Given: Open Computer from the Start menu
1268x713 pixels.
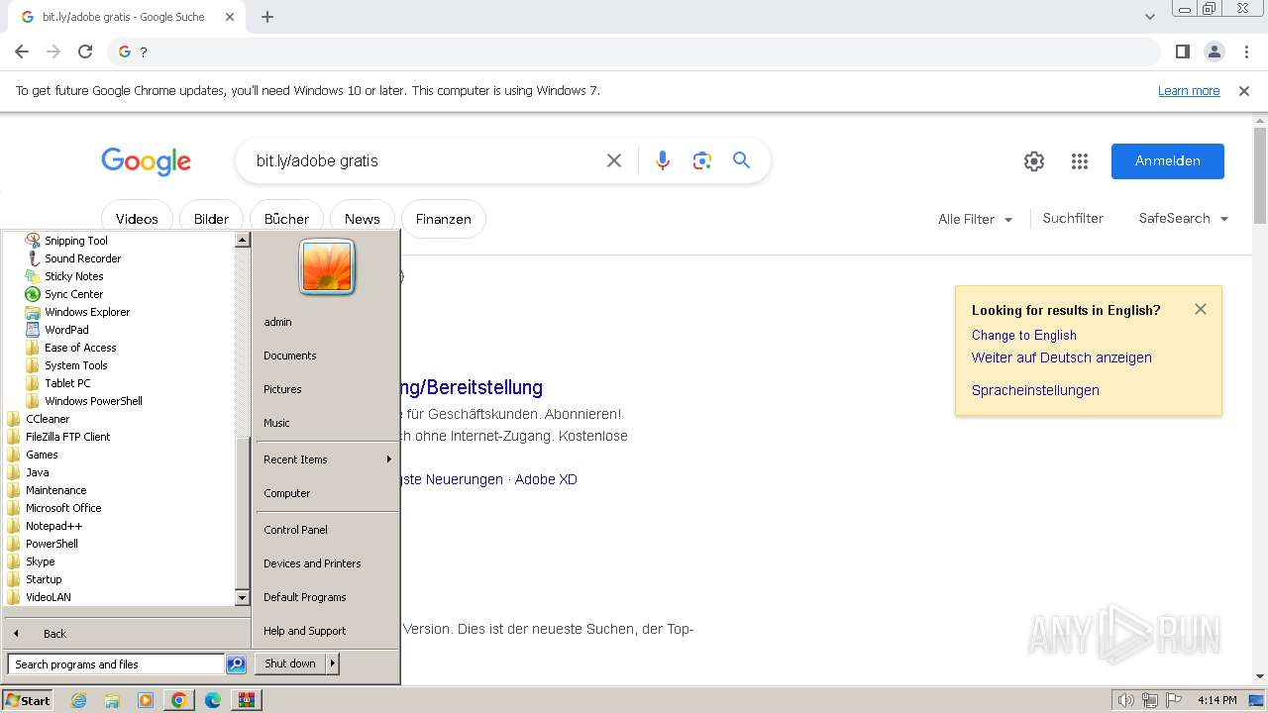Looking at the screenshot, I should pyautogui.click(x=287, y=493).
